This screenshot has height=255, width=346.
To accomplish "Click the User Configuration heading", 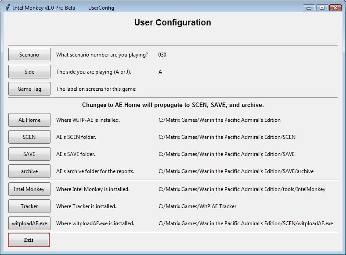I will pos(173,23).
